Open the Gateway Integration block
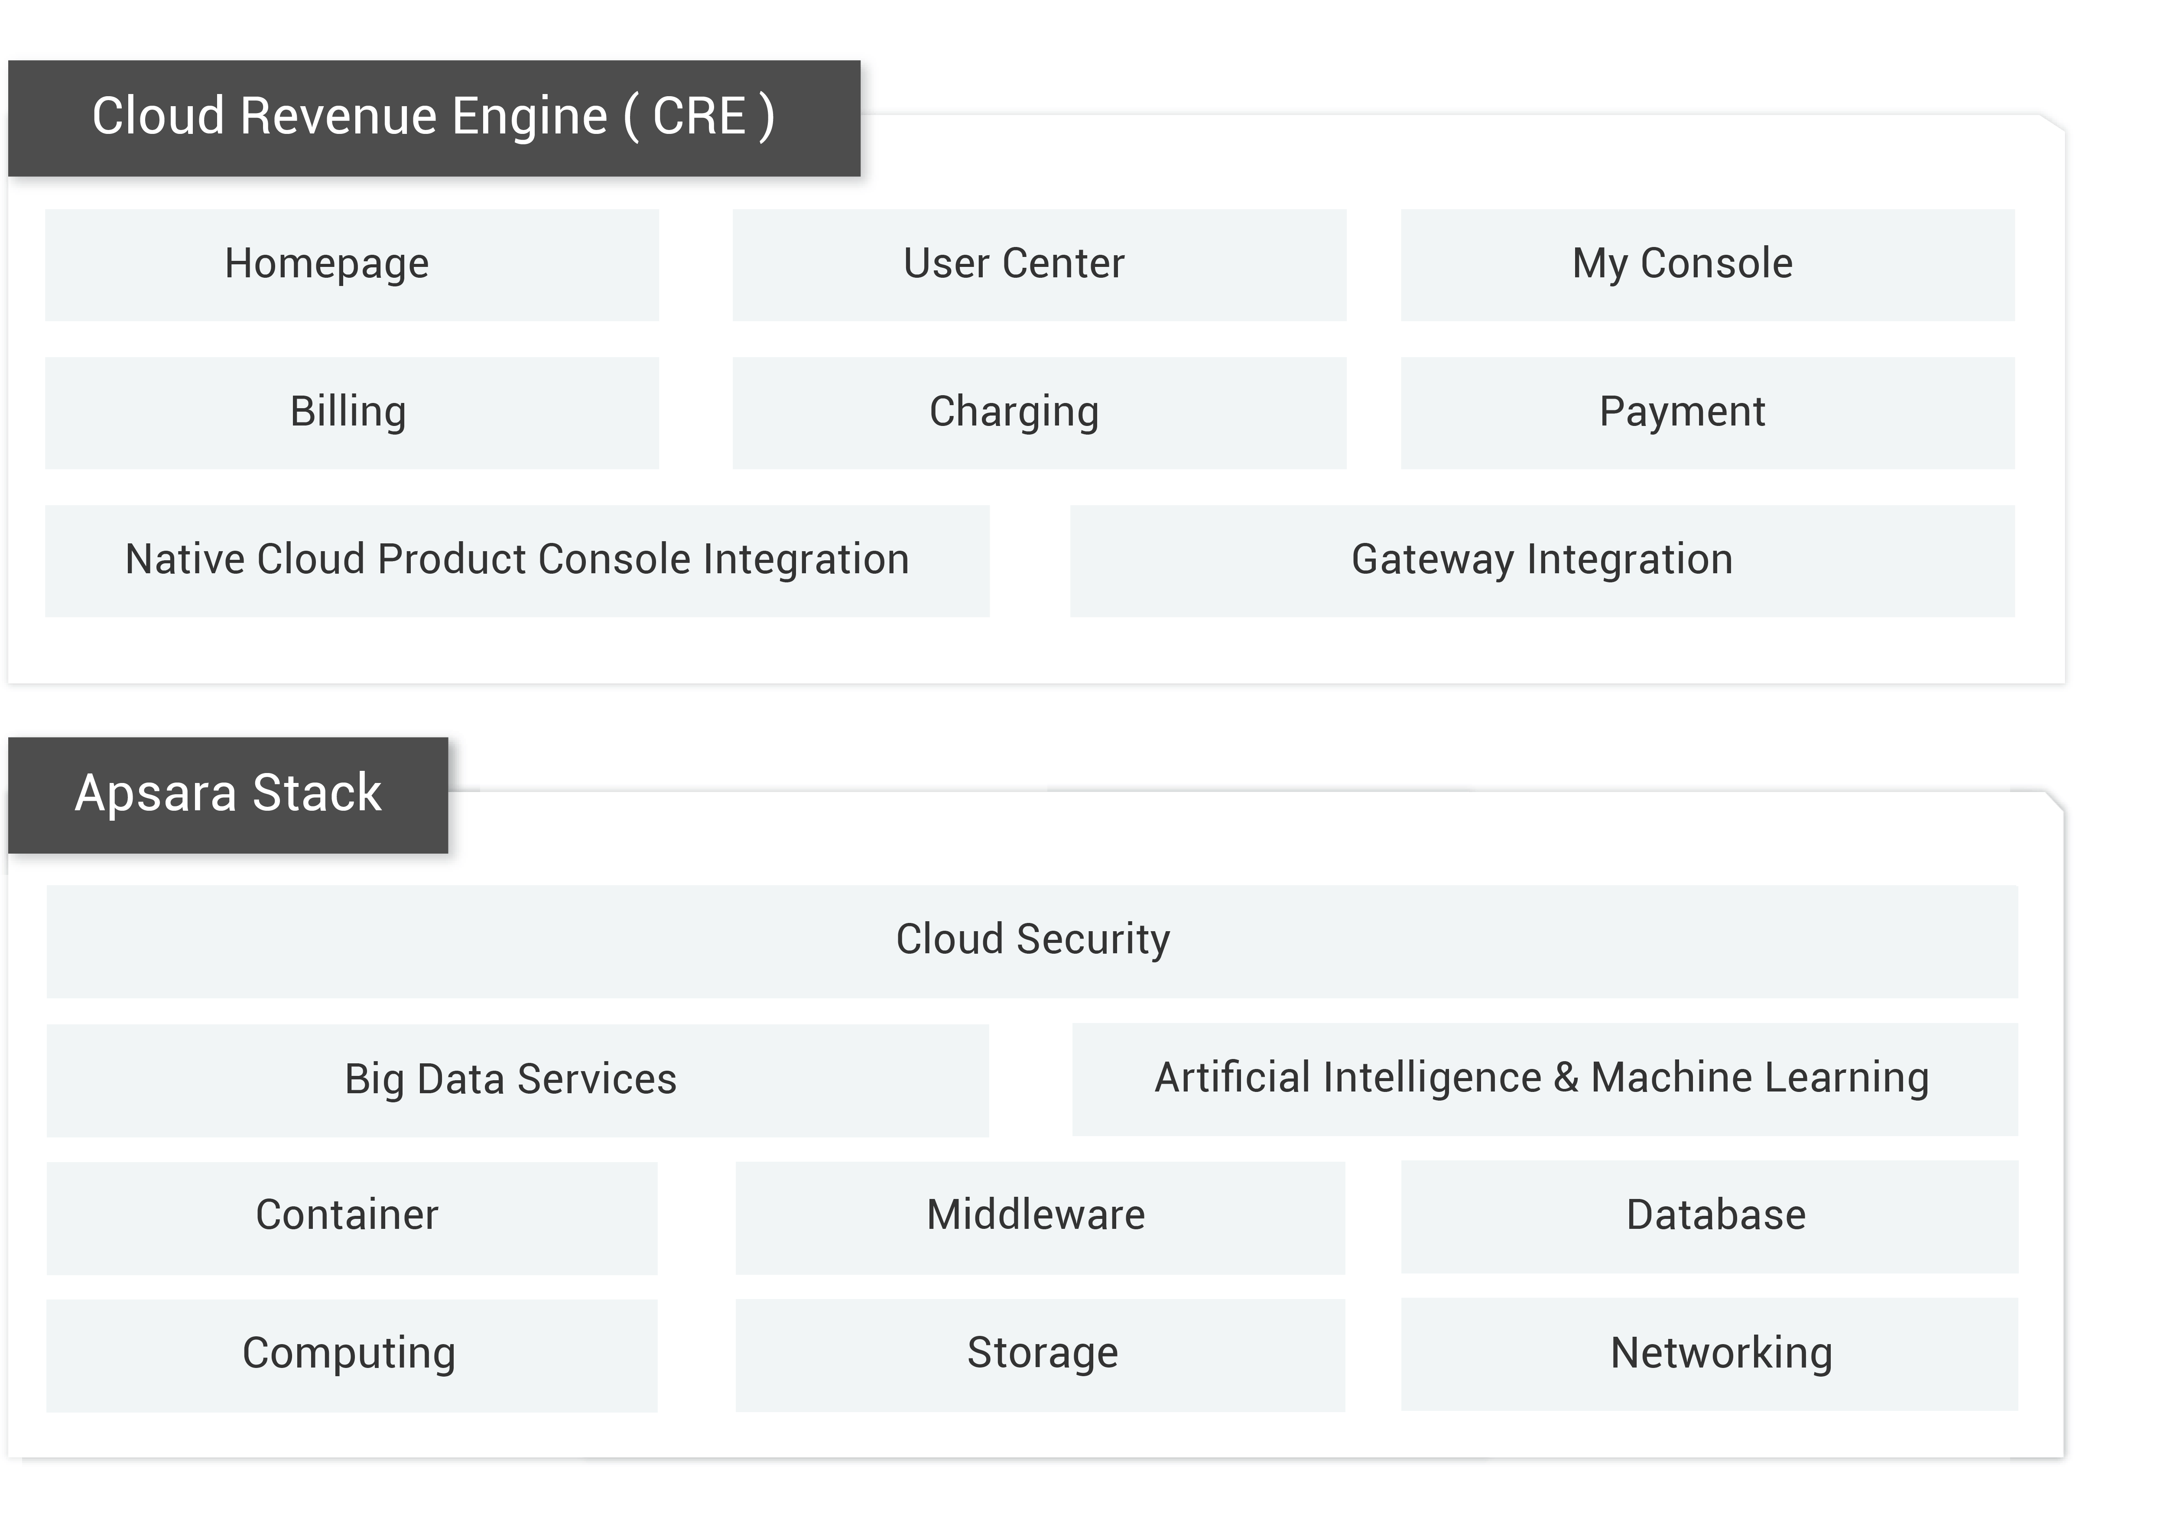The width and height of the screenshot is (2167, 1517). [x=1541, y=561]
